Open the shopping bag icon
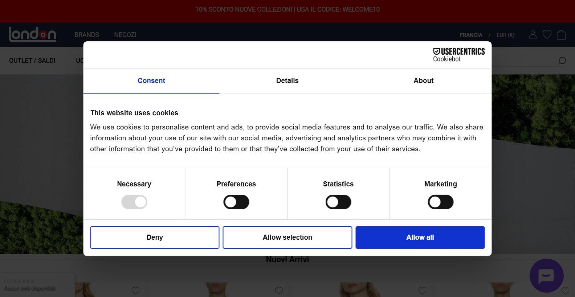Viewport: 575px width, 297px height. click(x=561, y=35)
